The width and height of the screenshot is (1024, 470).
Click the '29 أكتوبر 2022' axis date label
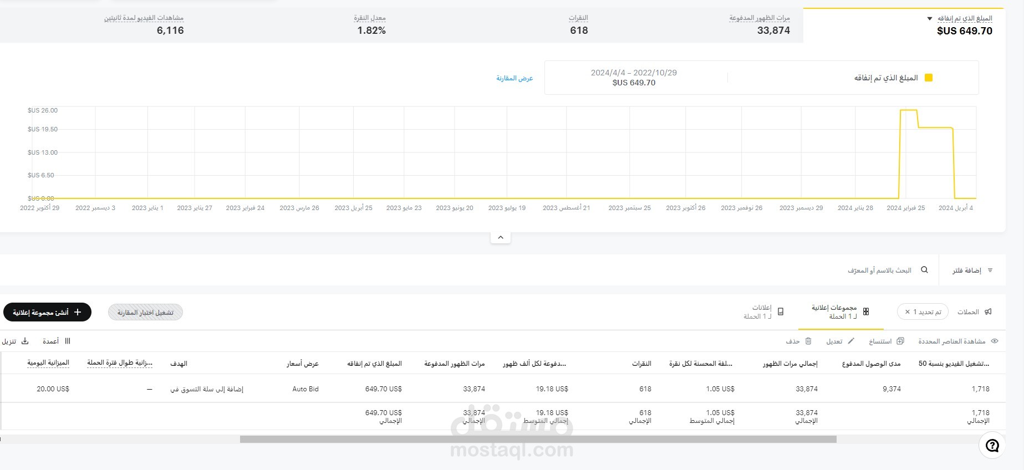(39, 208)
